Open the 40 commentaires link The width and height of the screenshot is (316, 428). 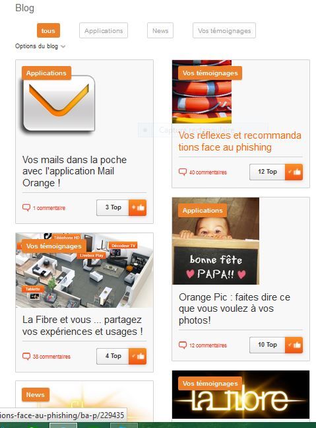click(x=208, y=172)
